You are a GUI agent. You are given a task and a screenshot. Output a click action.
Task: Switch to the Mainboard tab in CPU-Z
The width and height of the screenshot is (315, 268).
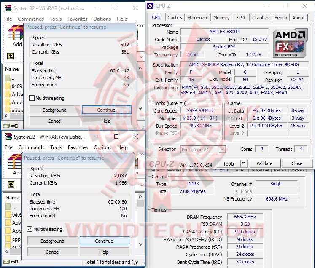(198, 18)
